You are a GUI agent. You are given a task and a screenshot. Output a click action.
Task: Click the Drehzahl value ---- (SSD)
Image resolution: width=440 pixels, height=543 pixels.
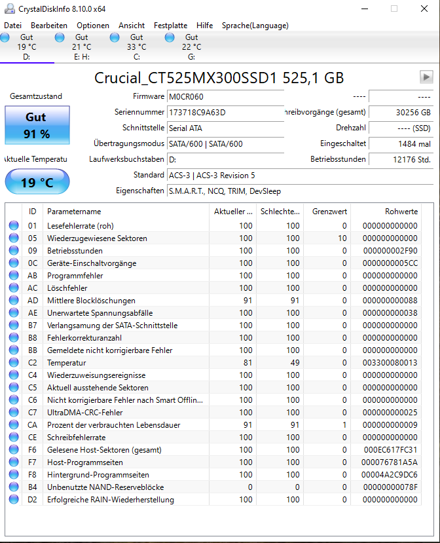401,128
